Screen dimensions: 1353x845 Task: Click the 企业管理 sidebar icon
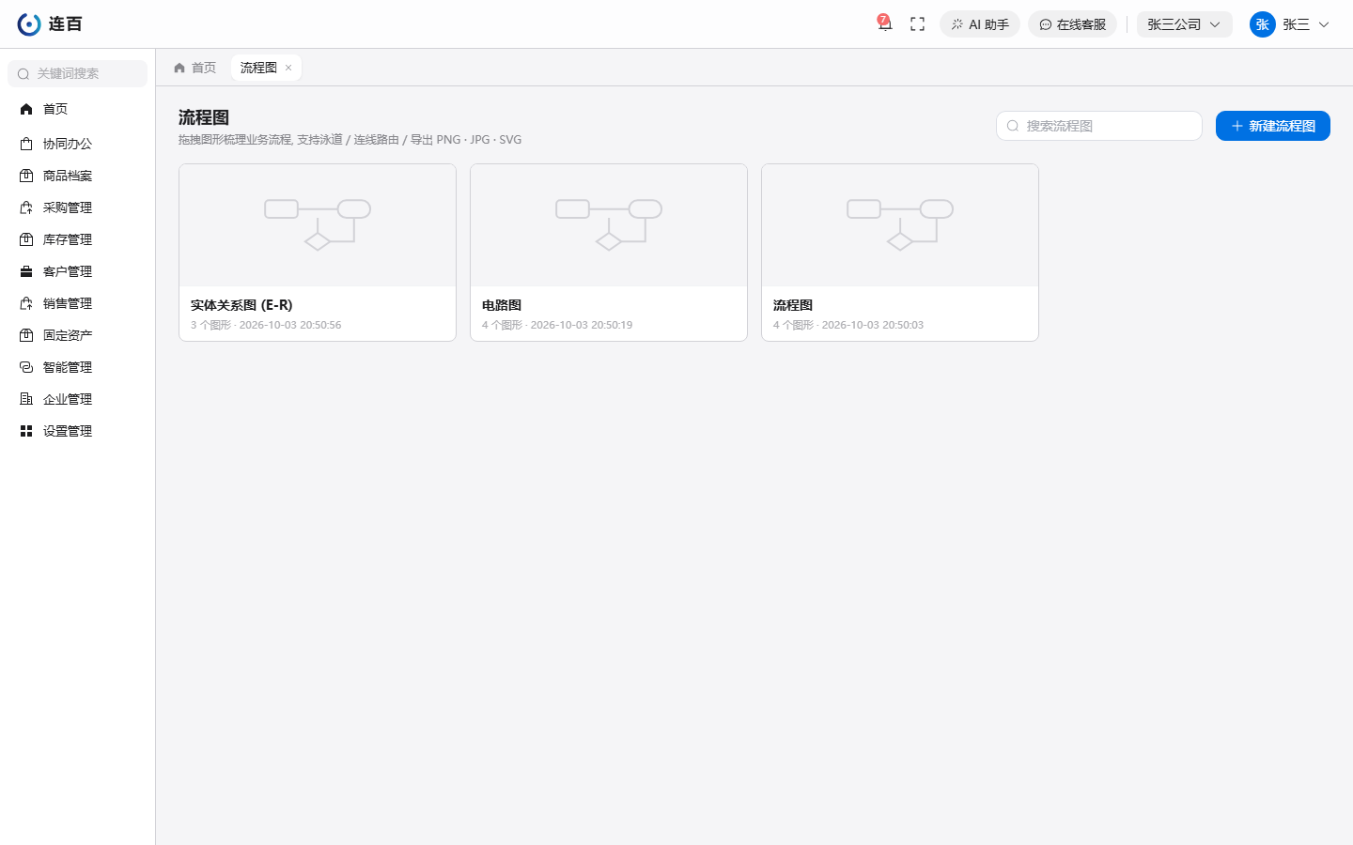(26, 399)
